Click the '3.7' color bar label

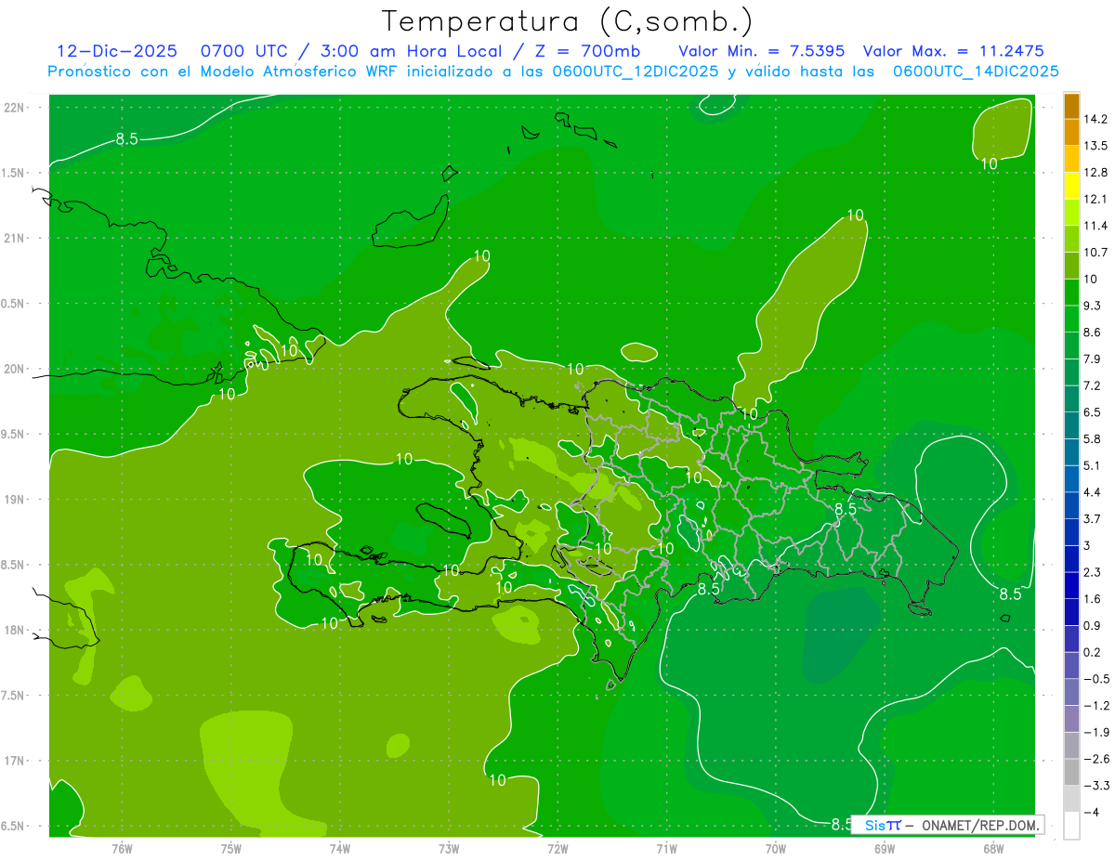[x=1092, y=518]
